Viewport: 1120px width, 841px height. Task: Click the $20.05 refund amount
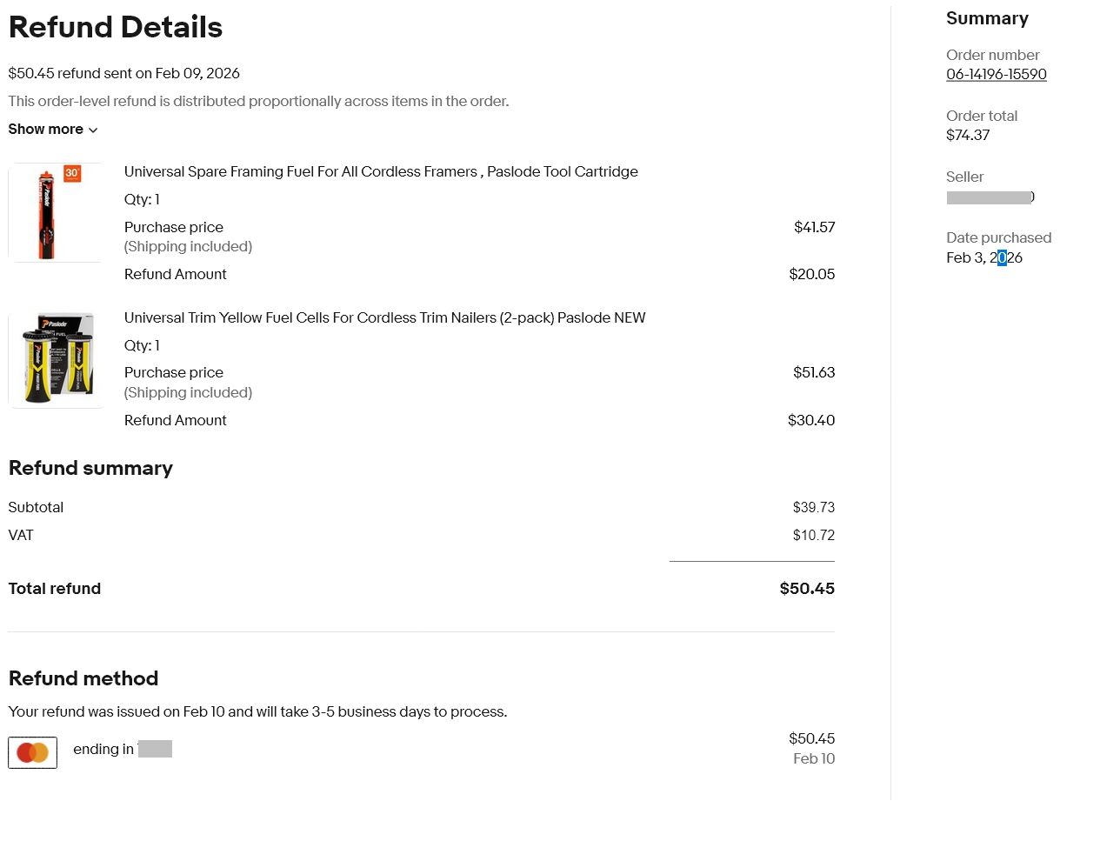pos(811,275)
